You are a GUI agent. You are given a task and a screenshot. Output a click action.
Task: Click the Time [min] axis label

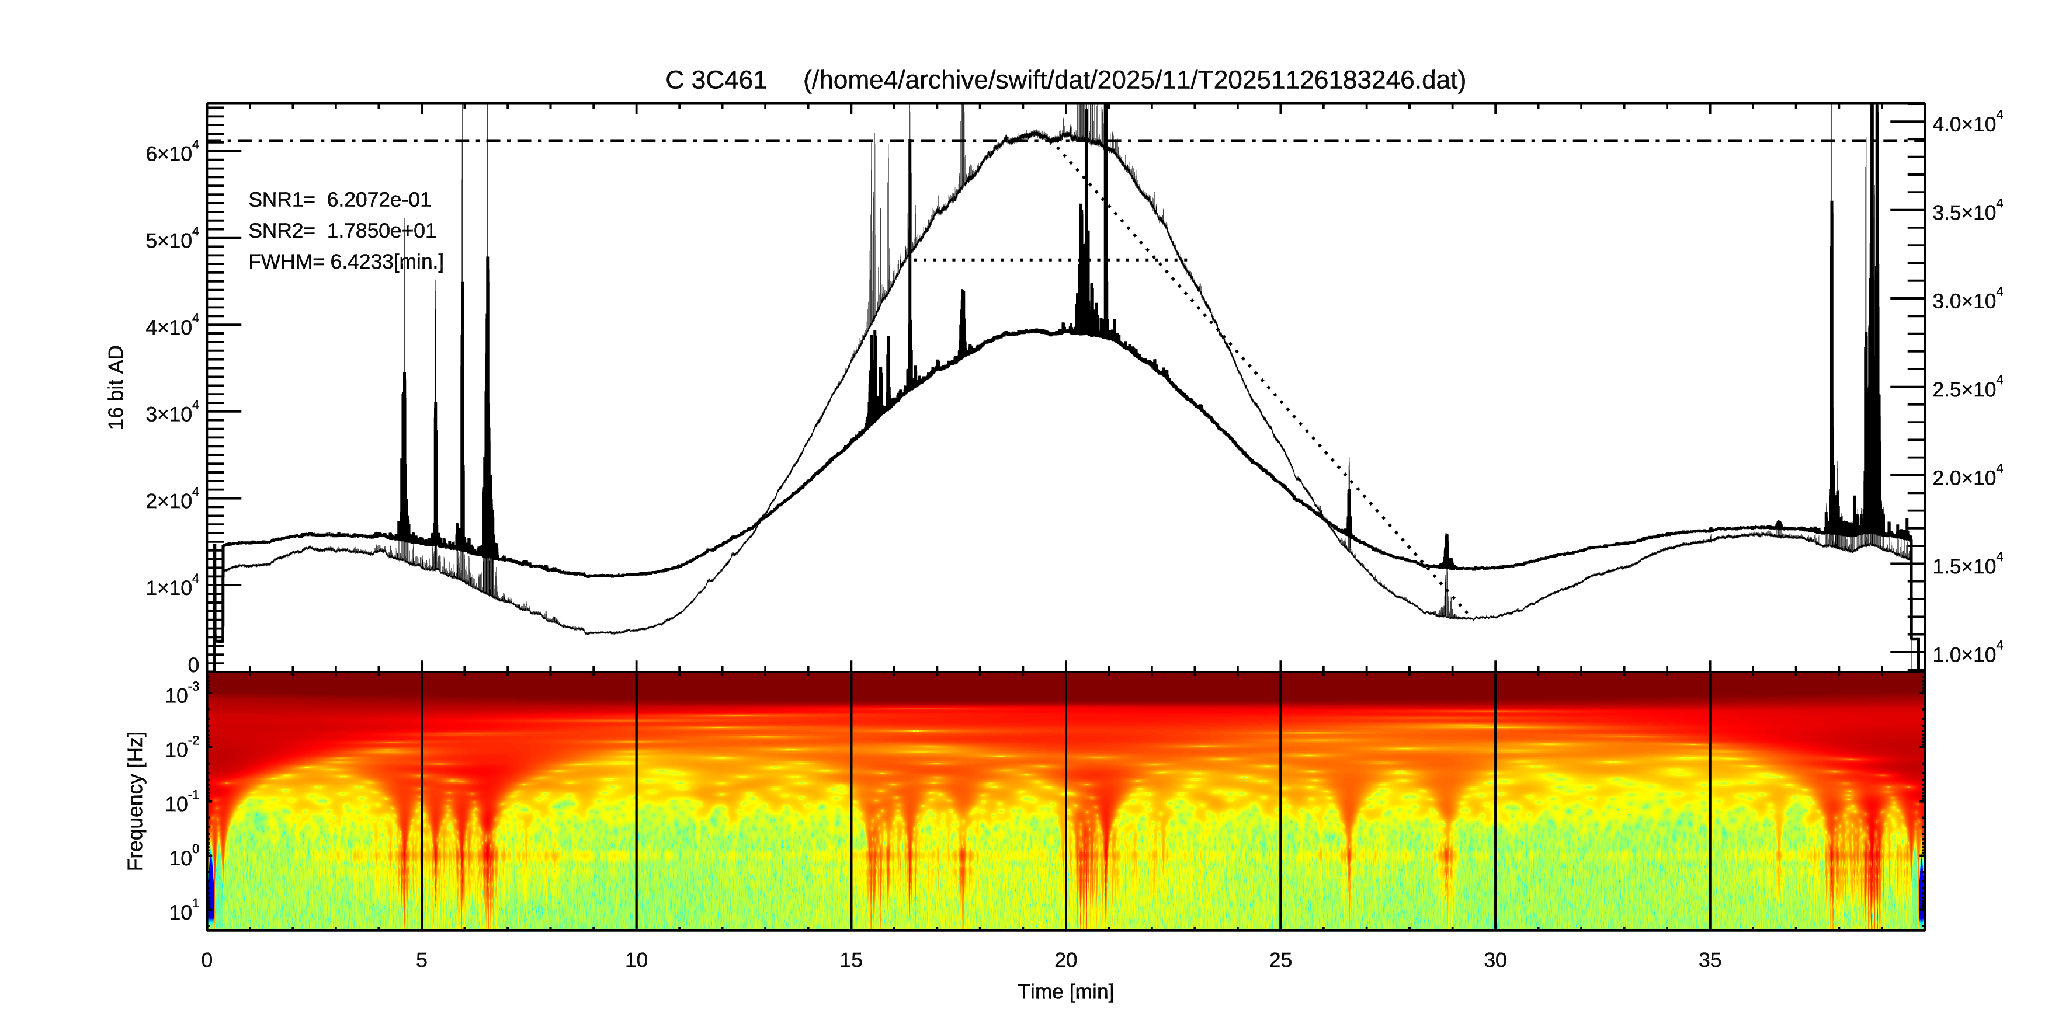click(x=1065, y=993)
